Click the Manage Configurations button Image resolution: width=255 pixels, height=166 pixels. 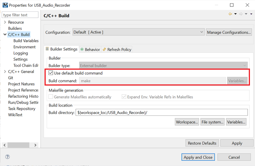coord(229,32)
